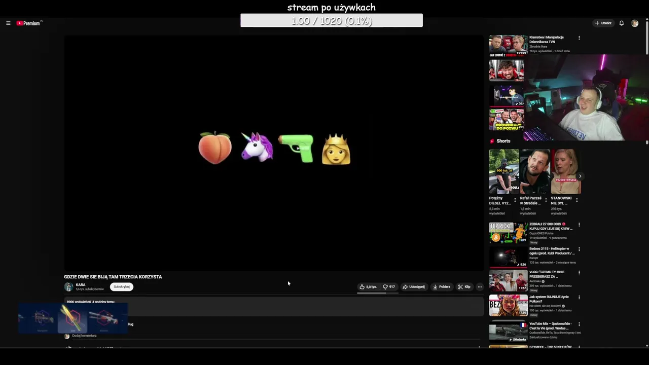Open the Quebonafide mix Składanka thumbnail
Image resolution: width=649 pixels, height=365 pixels.
(508, 332)
